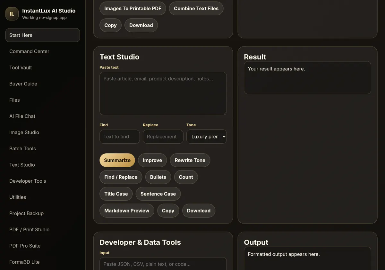Open the Start Here sidebar item
Screen dimensions: 385x270
(x=43, y=35)
